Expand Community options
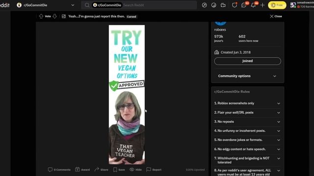This screenshot has width=314, height=176. pyautogui.click(x=247, y=76)
